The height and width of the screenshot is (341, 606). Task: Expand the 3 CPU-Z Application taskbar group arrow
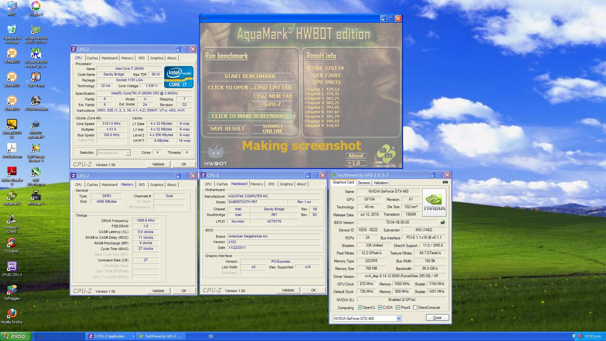tap(134, 336)
